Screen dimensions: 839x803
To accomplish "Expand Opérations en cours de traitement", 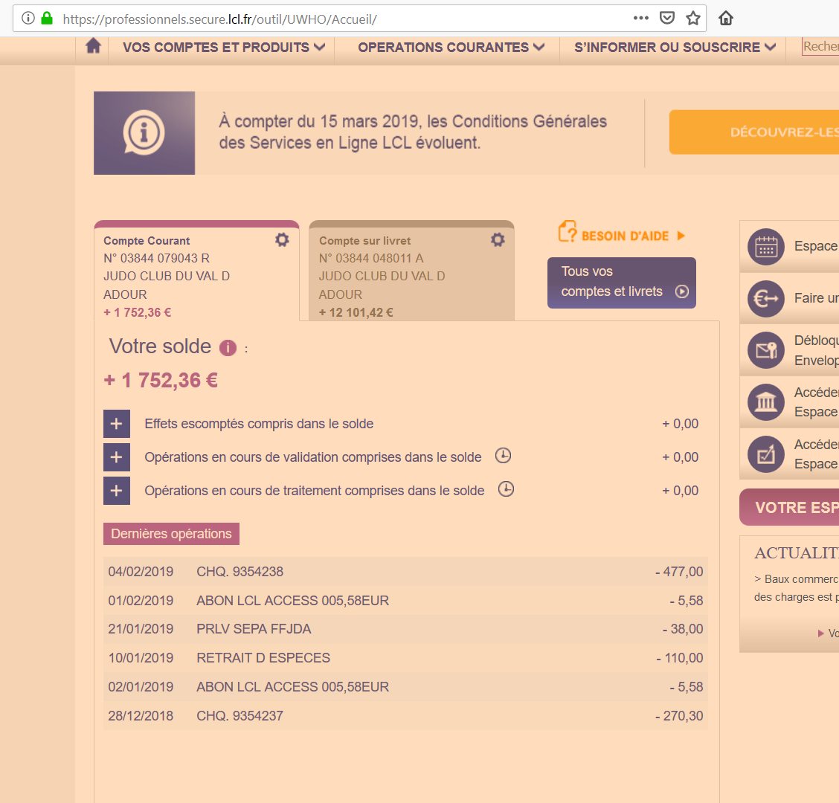I will pyautogui.click(x=117, y=491).
